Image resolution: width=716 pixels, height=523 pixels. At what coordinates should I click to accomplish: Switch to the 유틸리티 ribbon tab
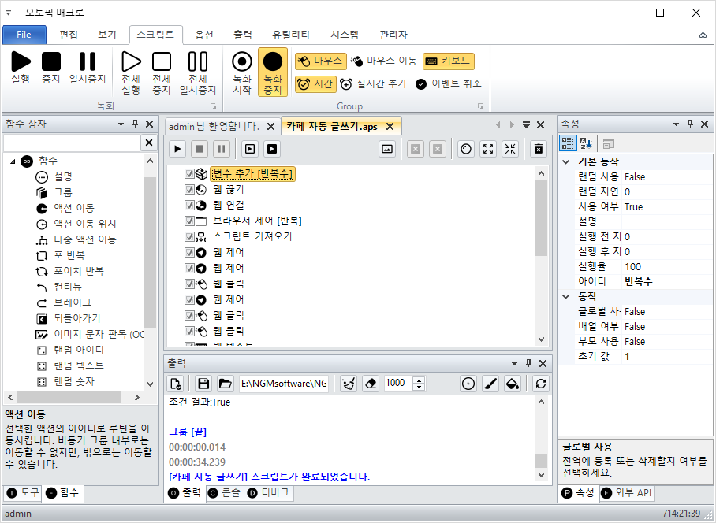[x=291, y=35]
